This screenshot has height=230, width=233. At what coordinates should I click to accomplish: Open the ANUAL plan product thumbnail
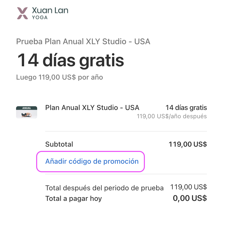click(27, 112)
